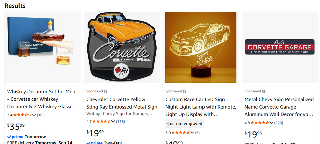Click the 4.8 star rating of Corvette Garage sign
Screen dimensions: 320x144
260,123
